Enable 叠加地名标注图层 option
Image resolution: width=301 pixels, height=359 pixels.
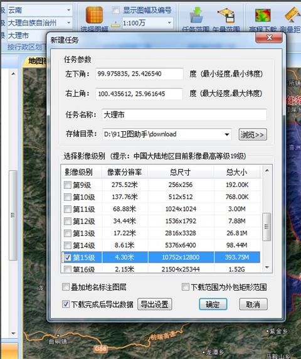coord(66,287)
